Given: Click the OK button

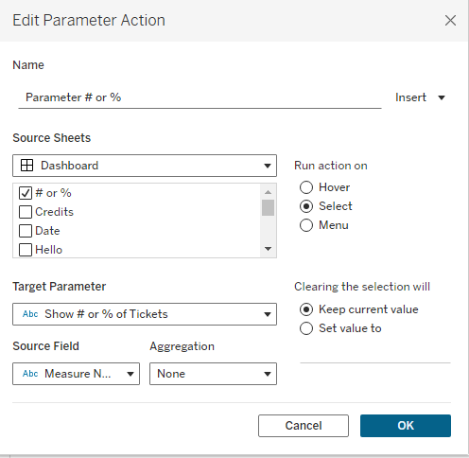Looking at the screenshot, I should 406,426.
